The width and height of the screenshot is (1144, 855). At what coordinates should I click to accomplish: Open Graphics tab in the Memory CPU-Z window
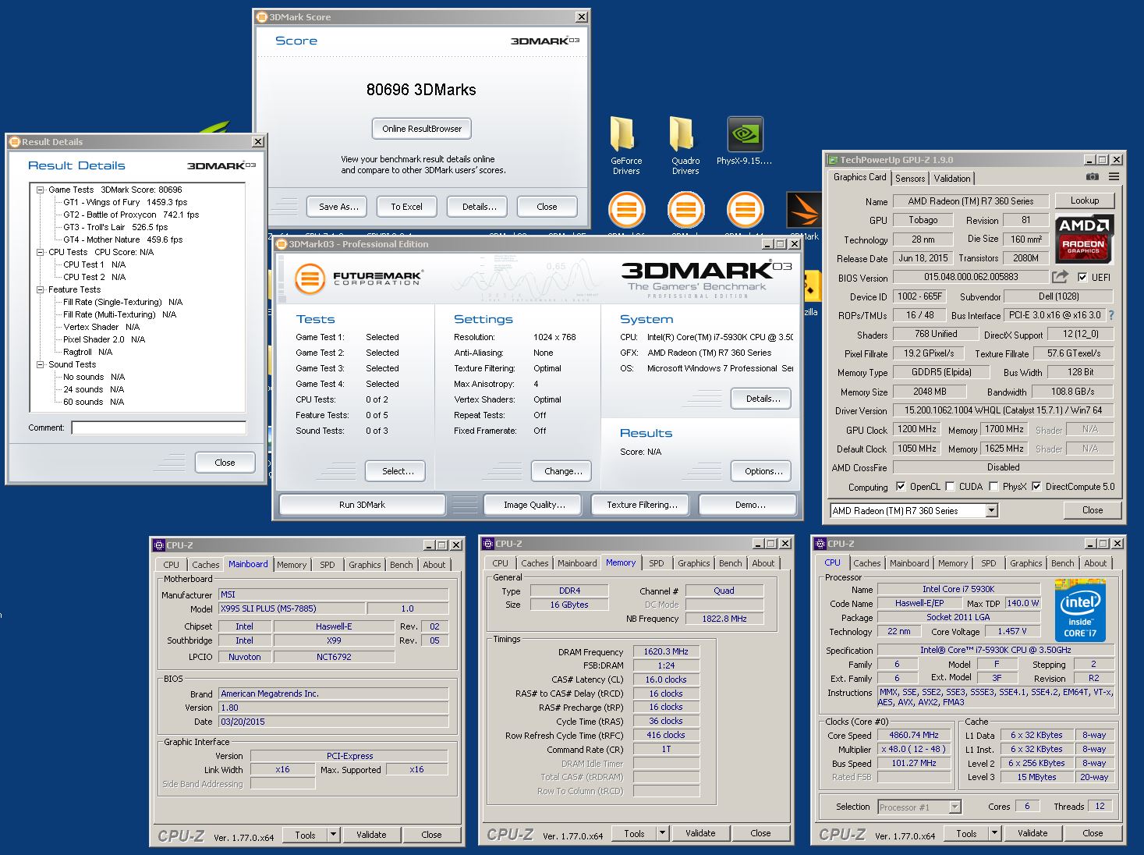(x=694, y=563)
